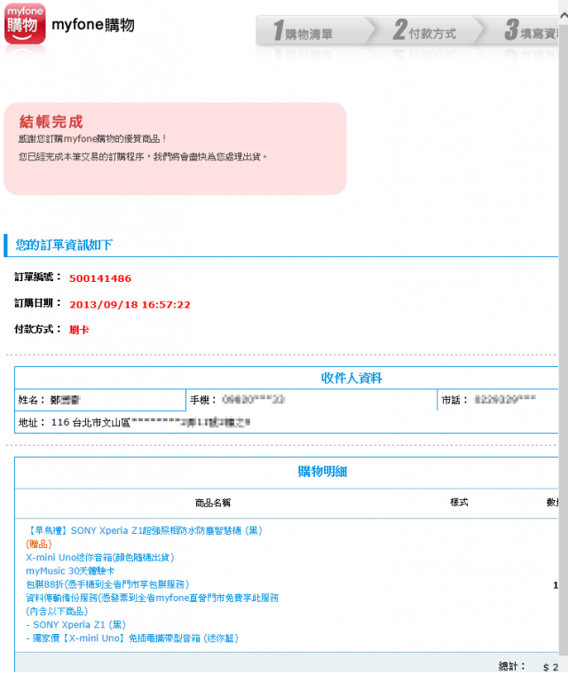Click the orange (贈品) label

click(x=39, y=544)
